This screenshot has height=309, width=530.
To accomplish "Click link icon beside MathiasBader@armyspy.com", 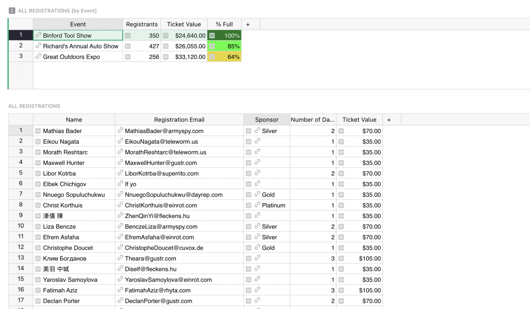I will click(x=120, y=130).
